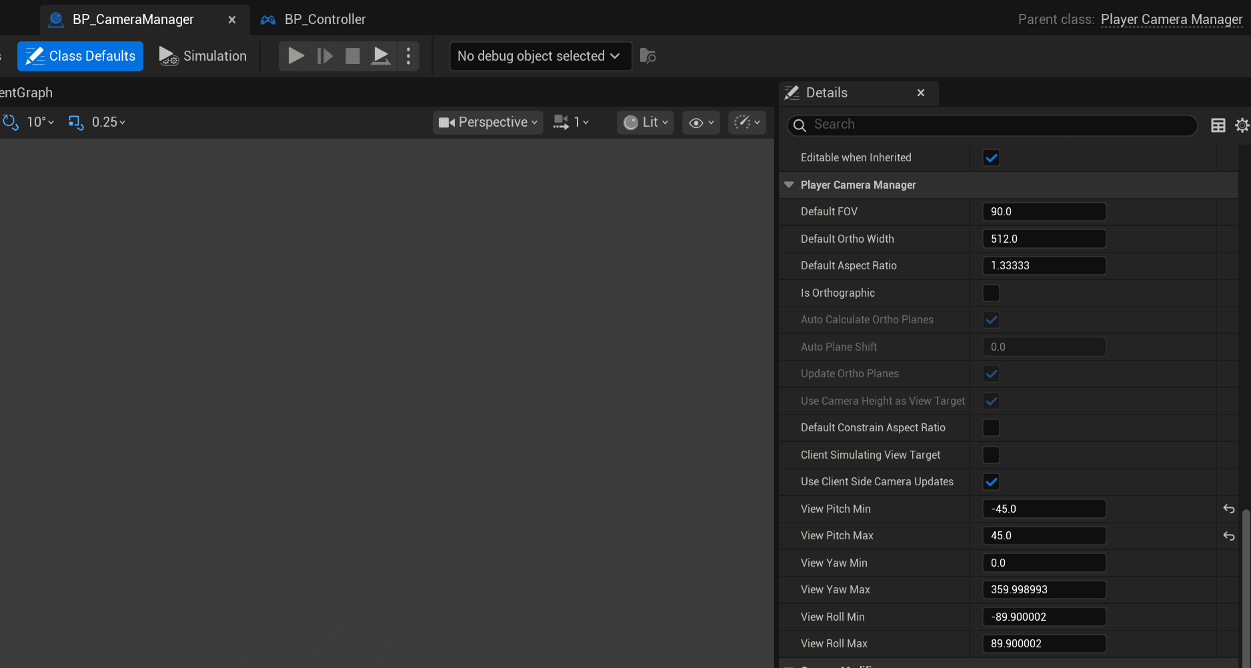Open the Details panel settings gear

tap(1242, 125)
